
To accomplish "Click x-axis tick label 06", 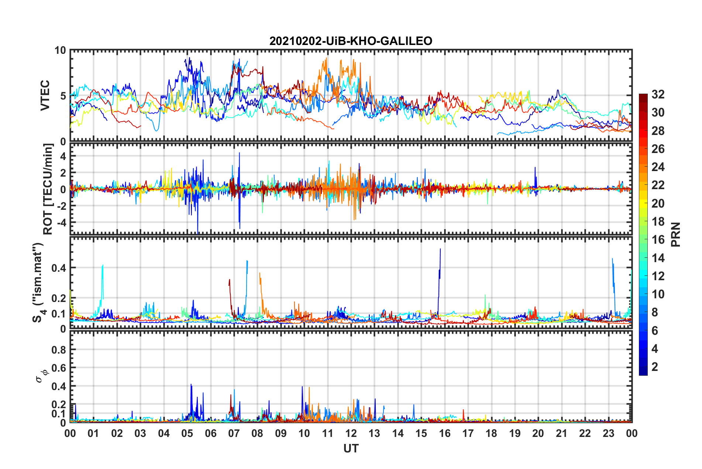I will 211,433.
